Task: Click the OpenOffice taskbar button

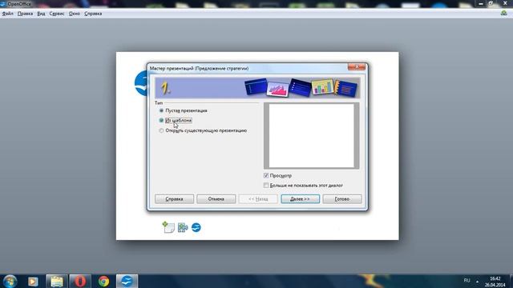Action: coord(127,282)
